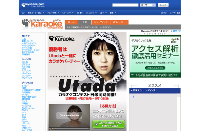200x131 pixels.
Task: Choose the R&B/Hip-Hop genre link
Action: tap(28, 108)
